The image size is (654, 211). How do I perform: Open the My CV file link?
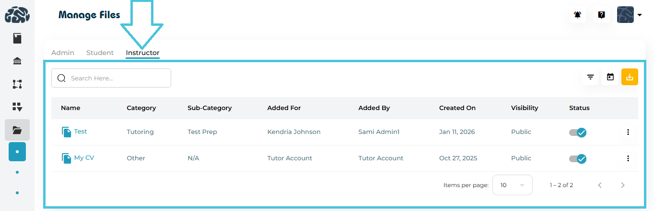point(84,158)
